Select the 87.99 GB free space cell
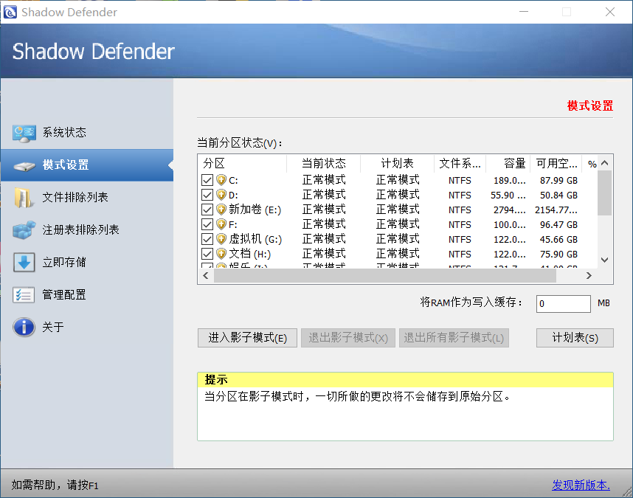Viewport: 633px width, 498px height. [558, 181]
